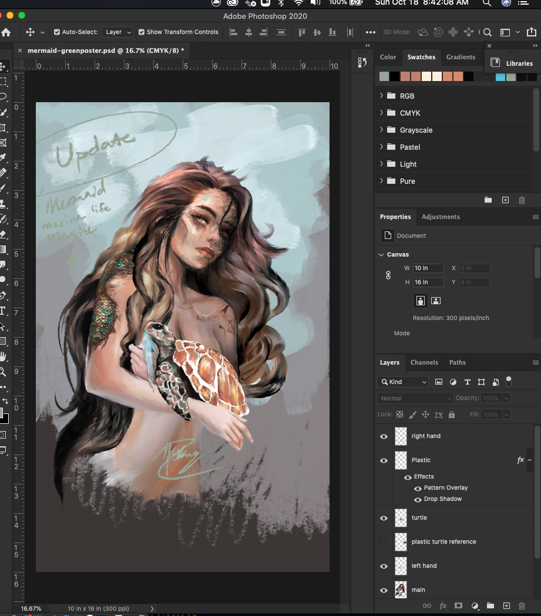This screenshot has width=541, height=616.
Task: Click lock all padlock icon
Action: point(452,415)
